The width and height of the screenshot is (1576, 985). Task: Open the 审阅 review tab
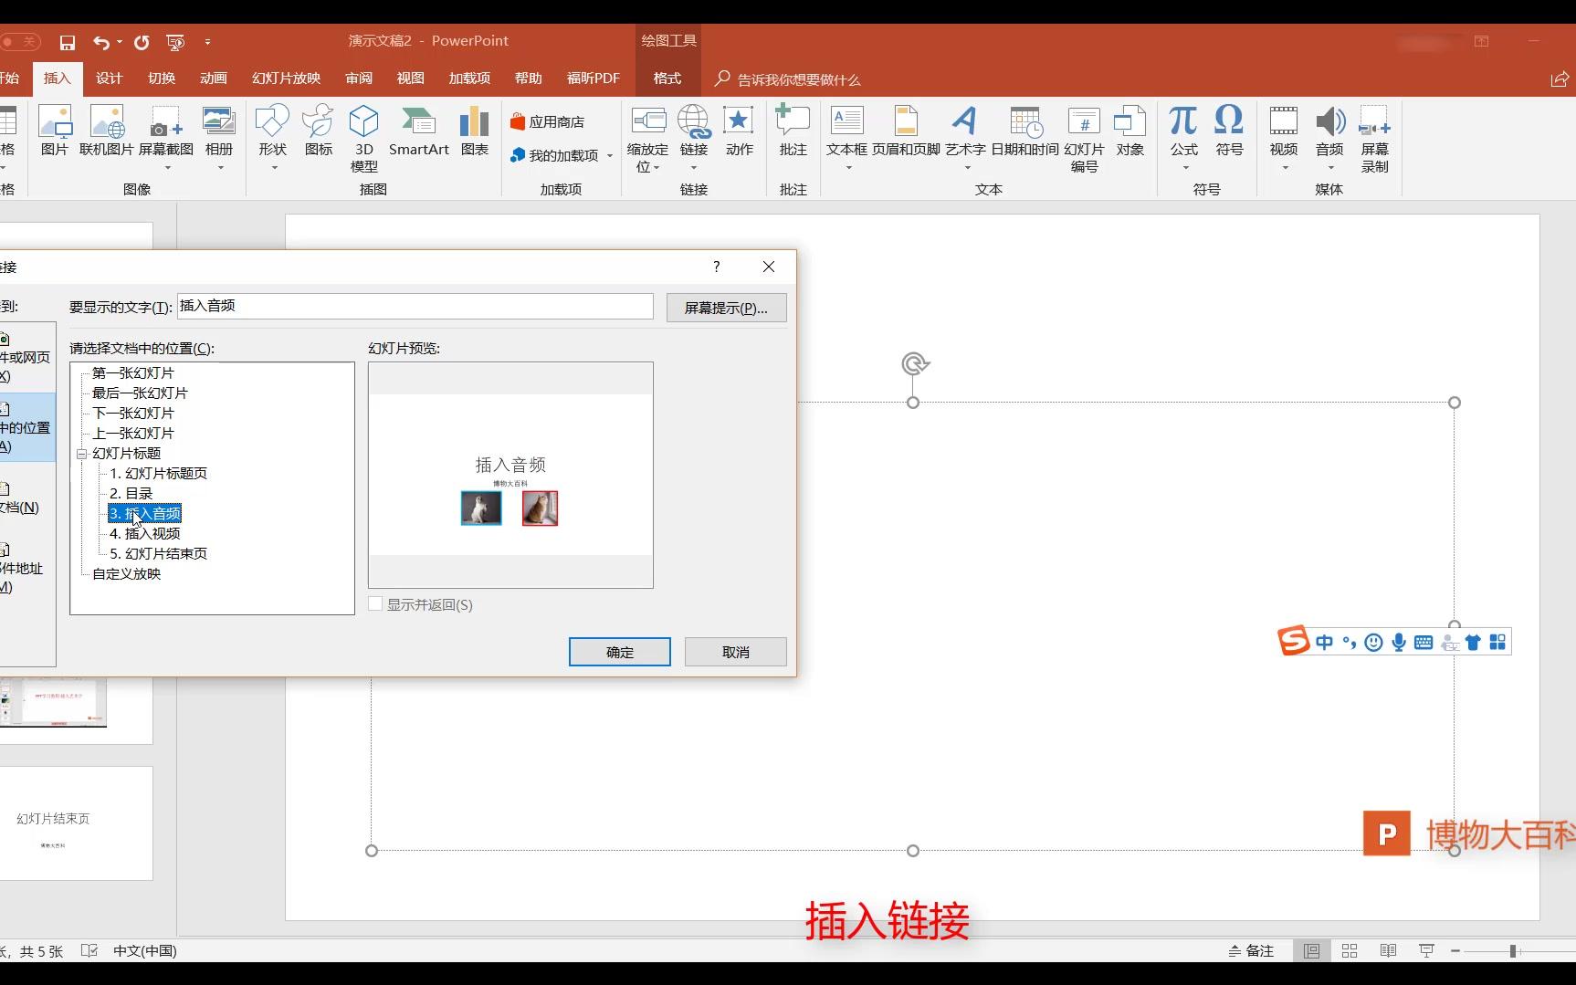[x=359, y=79]
